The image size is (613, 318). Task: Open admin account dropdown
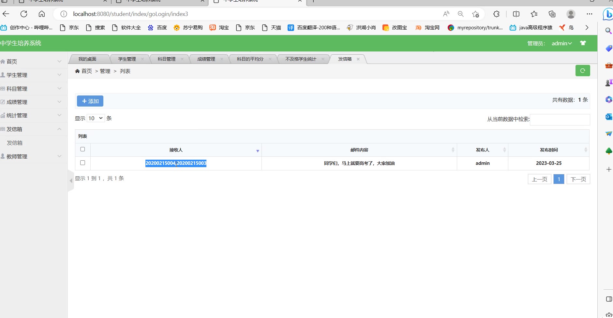tap(561, 43)
